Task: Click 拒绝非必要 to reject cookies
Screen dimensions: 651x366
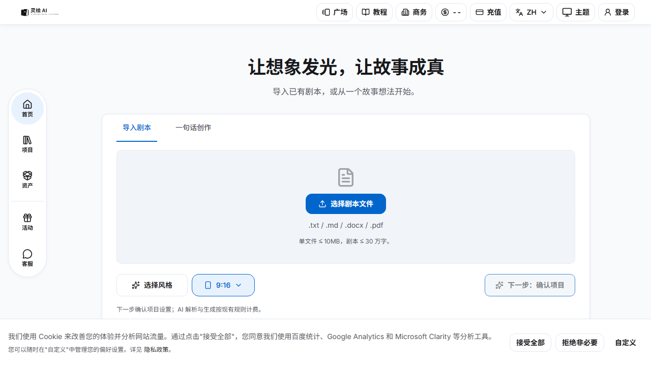Action: pos(580,343)
